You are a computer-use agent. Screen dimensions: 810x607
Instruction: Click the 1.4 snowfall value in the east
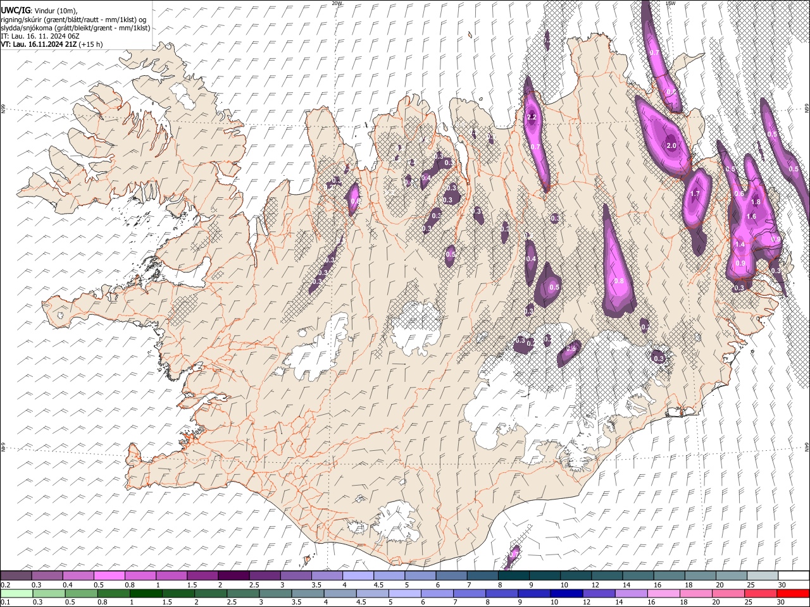740,245
